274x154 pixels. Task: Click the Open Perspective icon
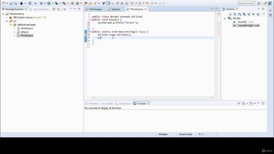[x=259, y=3]
